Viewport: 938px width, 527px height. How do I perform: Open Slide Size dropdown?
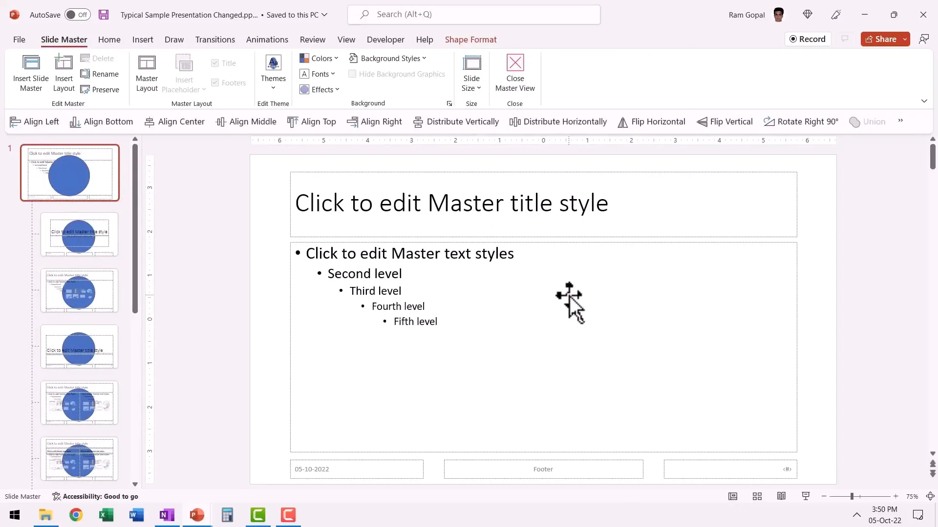471,72
